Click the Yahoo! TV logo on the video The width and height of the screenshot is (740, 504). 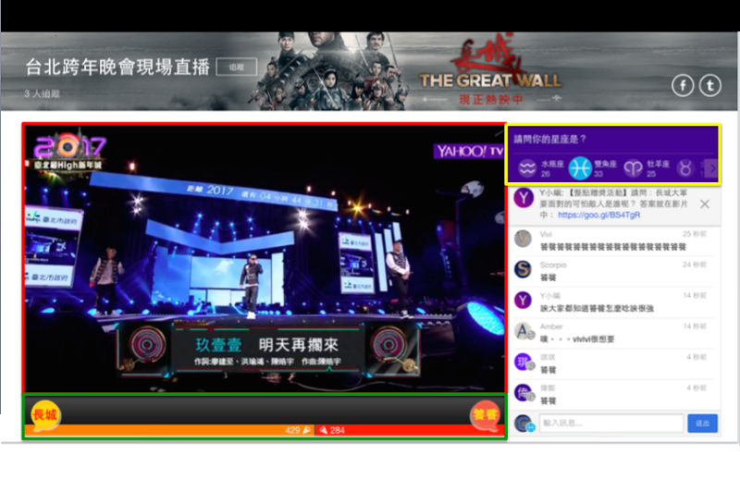[x=469, y=151]
